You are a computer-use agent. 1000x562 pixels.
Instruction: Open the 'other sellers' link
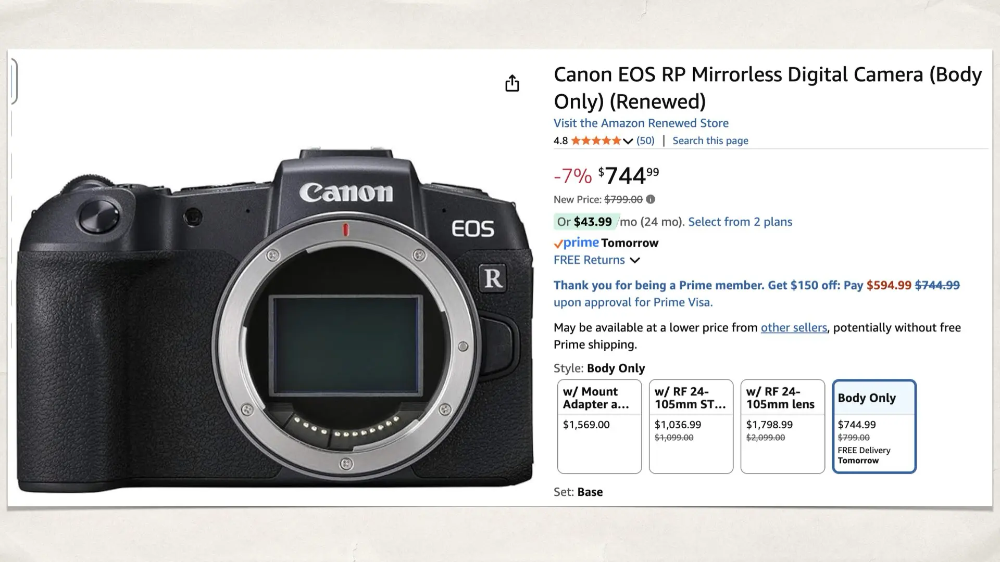pos(793,328)
